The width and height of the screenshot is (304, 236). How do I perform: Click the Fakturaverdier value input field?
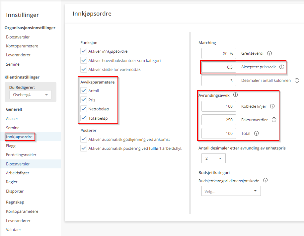click(x=219, y=120)
